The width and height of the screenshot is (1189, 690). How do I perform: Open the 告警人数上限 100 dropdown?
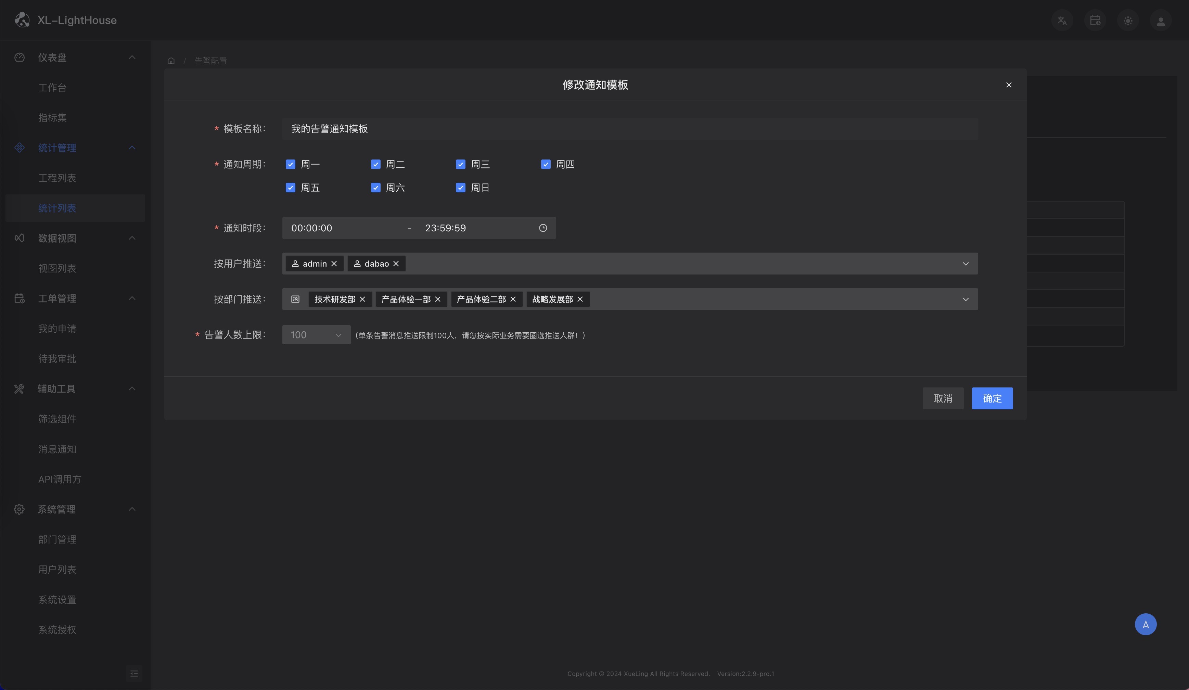(316, 335)
